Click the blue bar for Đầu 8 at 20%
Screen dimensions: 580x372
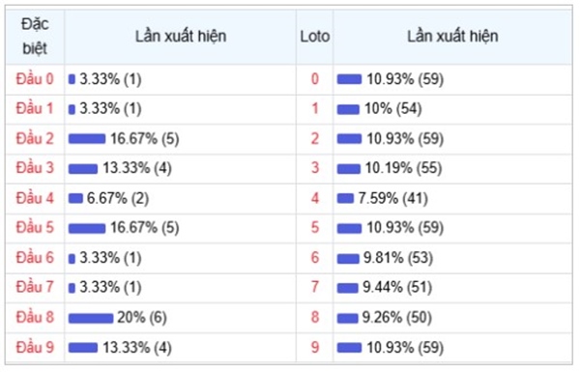91,318
